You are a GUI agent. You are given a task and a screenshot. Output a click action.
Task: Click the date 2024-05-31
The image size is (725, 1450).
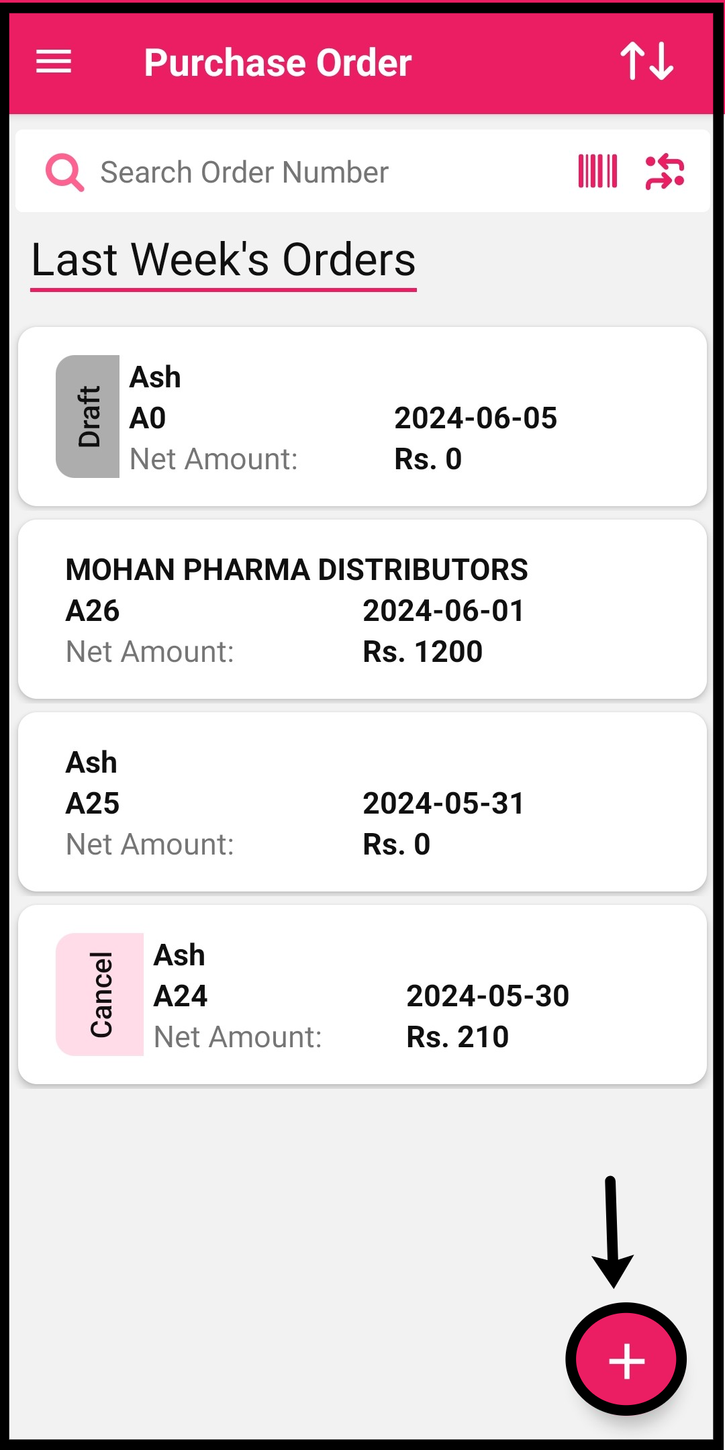(443, 804)
